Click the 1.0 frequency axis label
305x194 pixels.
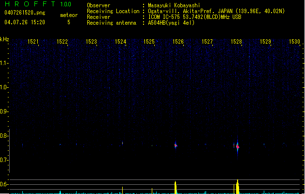(x=4, y=87)
